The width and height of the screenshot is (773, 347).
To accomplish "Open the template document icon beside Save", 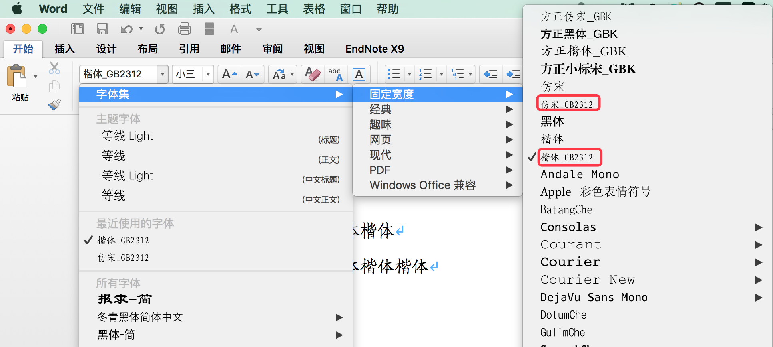I will coord(77,29).
